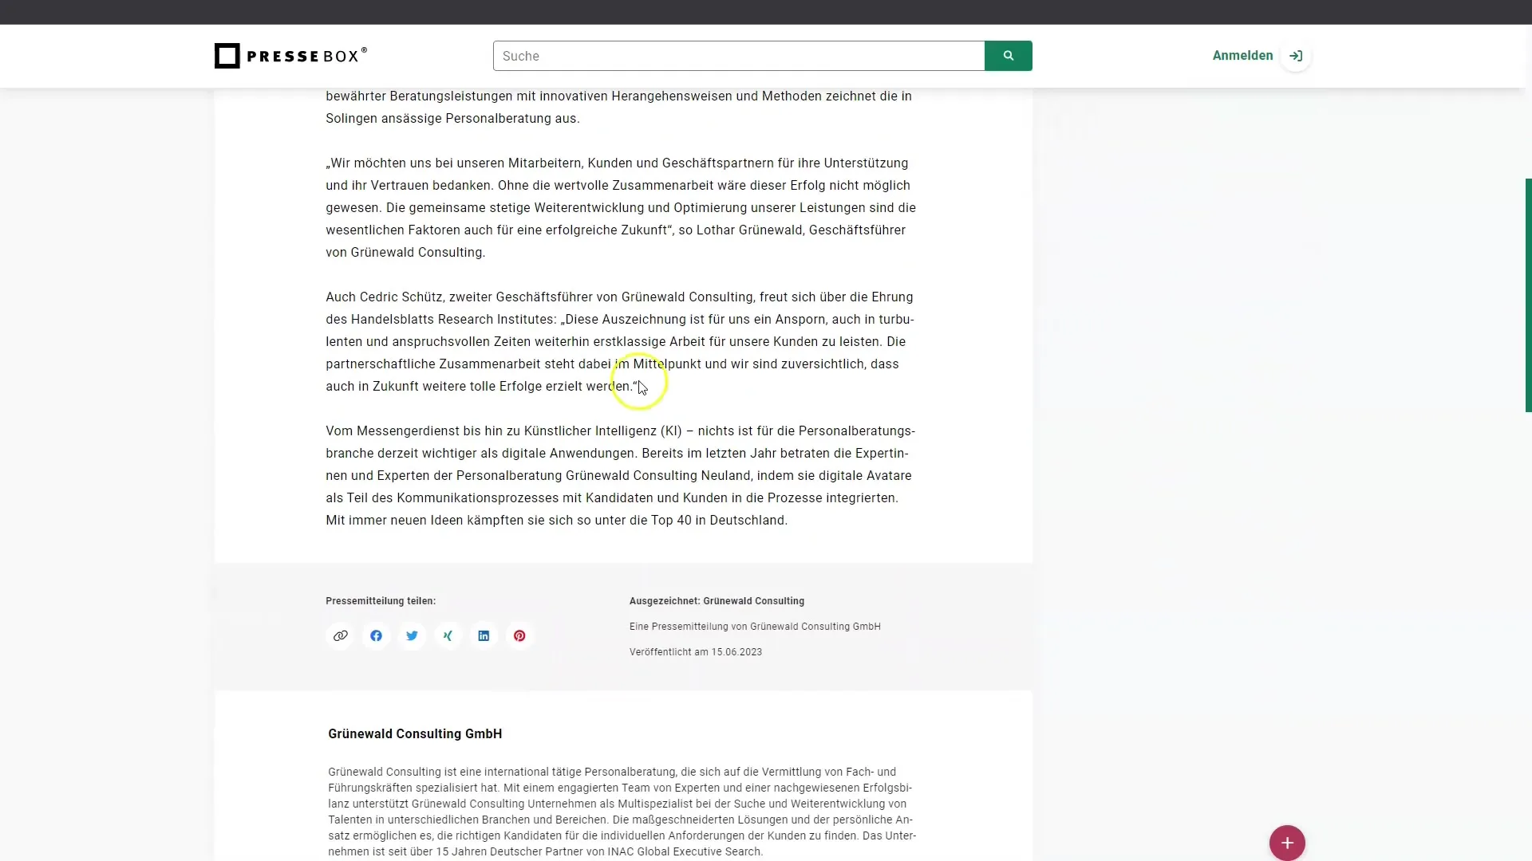
Task: Click the Anmelden login icon
Action: click(x=1297, y=56)
